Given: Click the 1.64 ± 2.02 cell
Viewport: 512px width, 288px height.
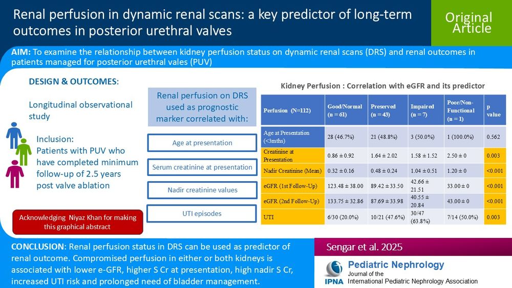Looking at the screenshot, I should (x=388, y=156).
